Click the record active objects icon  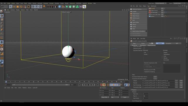tap(101, 85)
